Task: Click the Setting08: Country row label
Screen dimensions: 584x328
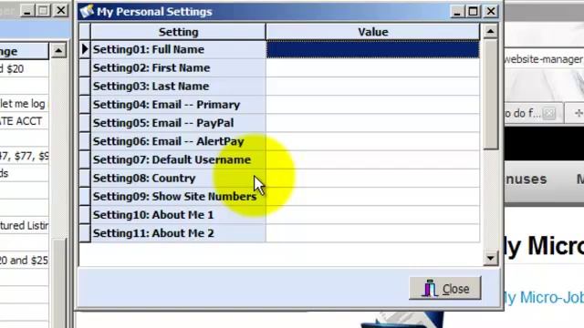Action: tap(144, 179)
